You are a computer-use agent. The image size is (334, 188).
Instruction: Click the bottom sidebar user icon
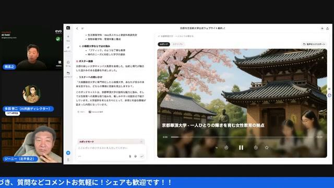point(68,160)
